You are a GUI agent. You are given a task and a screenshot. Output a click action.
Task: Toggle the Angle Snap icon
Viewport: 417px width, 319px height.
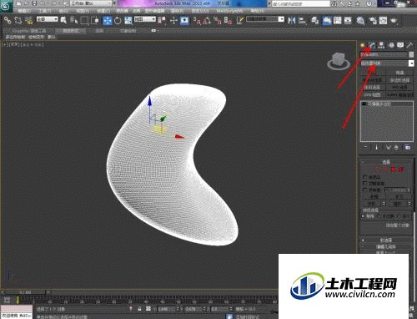(x=207, y=20)
